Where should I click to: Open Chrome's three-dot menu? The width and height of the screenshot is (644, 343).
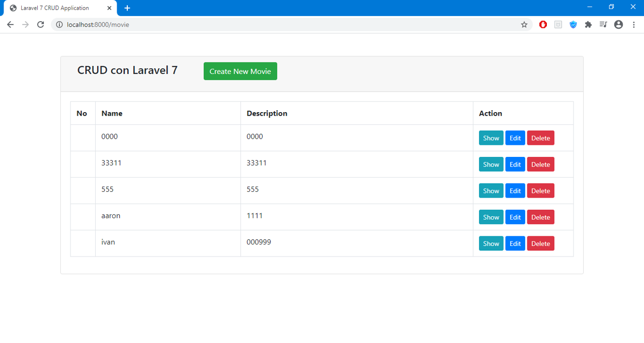634,25
